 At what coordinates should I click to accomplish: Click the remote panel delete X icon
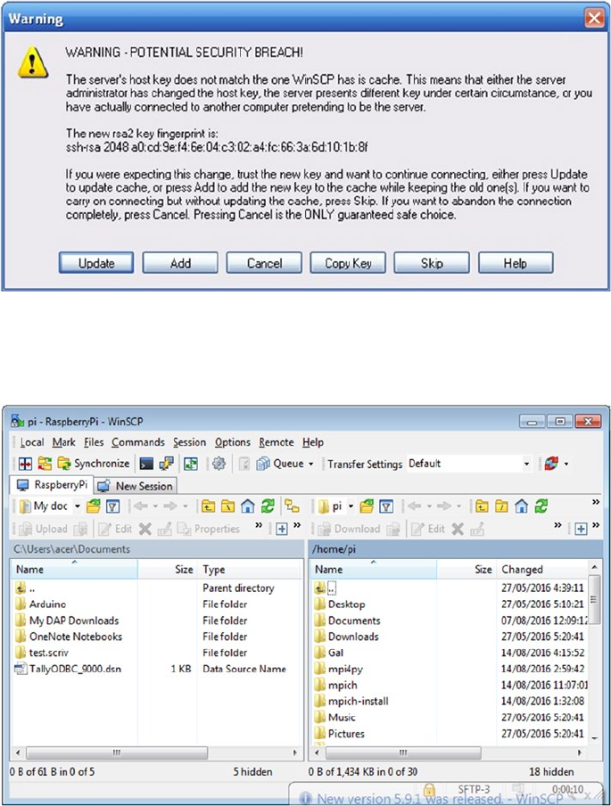click(x=458, y=529)
